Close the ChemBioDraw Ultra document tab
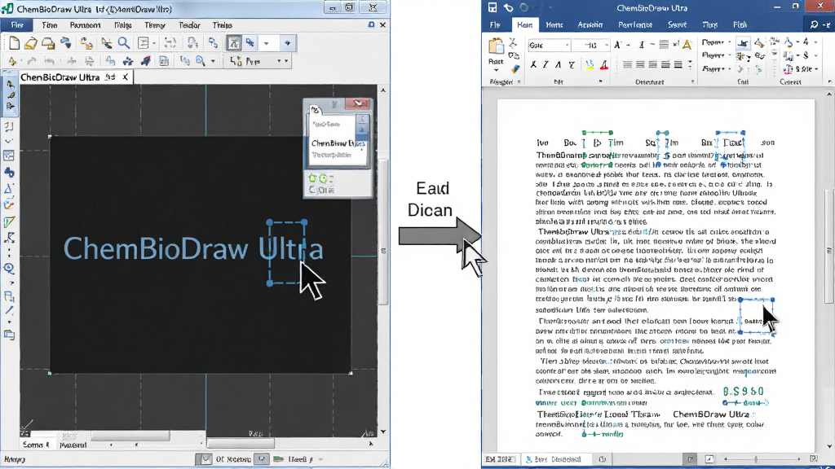This screenshot has width=835, height=469. 125,77
